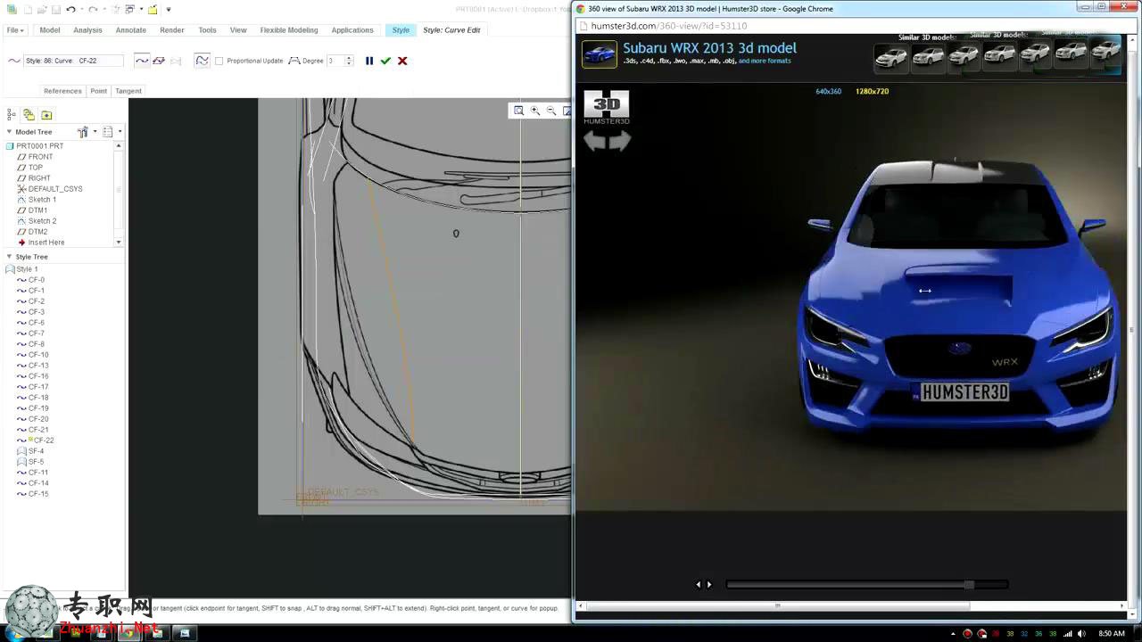The image size is (1142, 642).
Task: Click the blue Subaru thumbnail beside page title
Action: pos(600,54)
